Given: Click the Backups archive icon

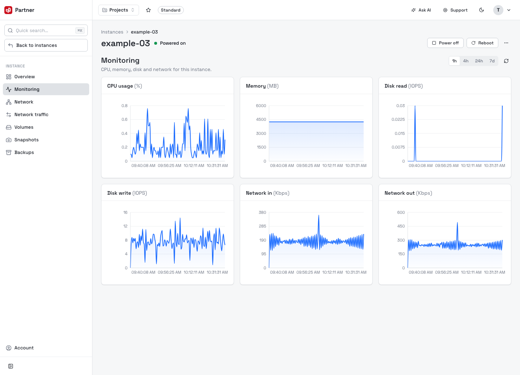Looking at the screenshot, I should point(9,153).
